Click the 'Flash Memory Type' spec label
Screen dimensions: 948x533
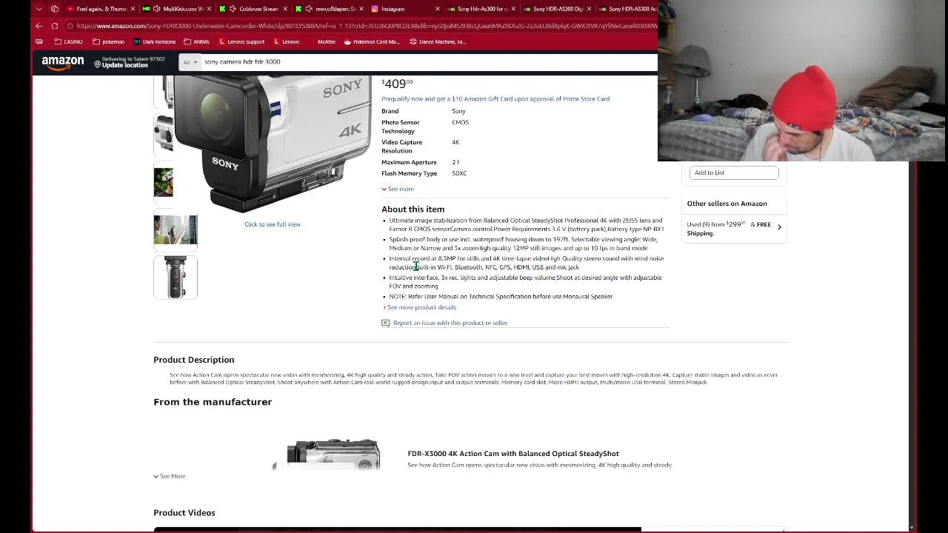[410, 173]
